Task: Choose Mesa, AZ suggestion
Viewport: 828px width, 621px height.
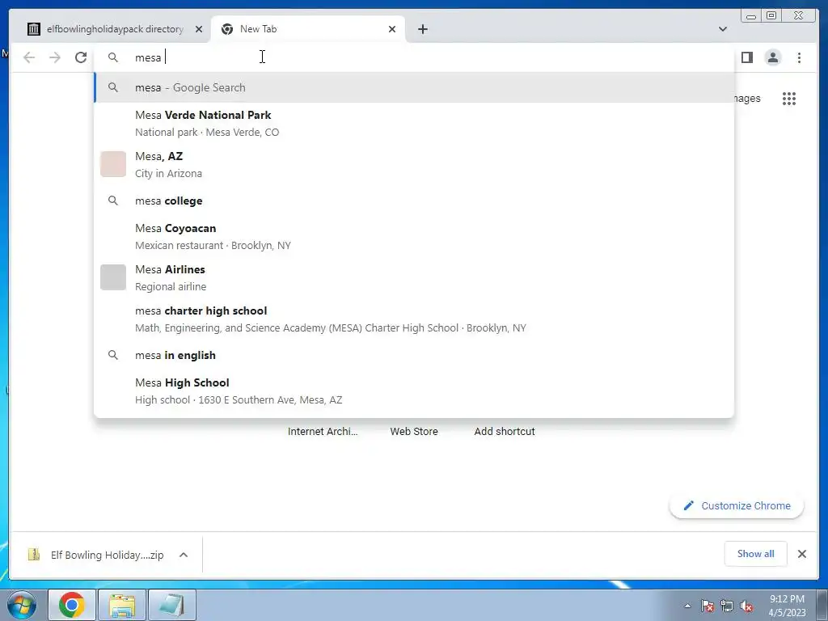Action: coord(413,164)
